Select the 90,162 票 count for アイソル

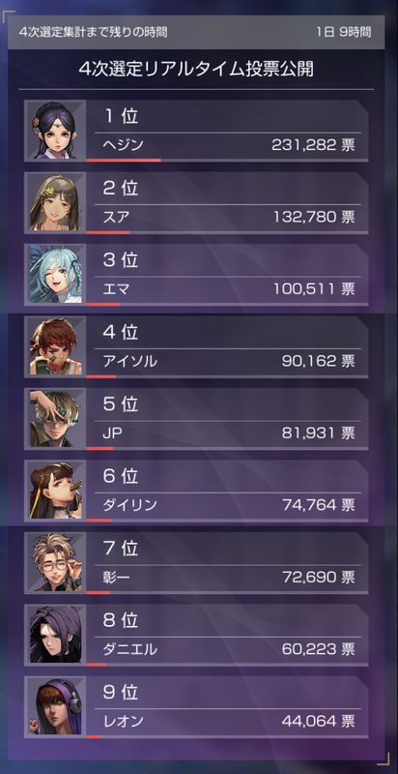coord(318,361)
